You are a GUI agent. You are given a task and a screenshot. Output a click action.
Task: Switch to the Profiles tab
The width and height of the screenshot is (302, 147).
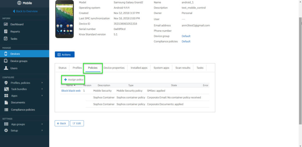[77, 68]
